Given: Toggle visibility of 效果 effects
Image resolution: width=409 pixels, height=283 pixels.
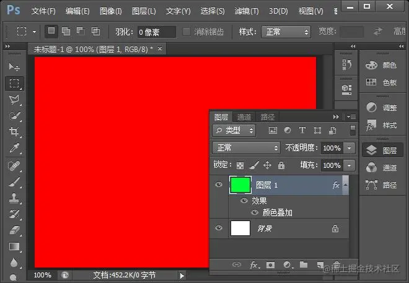Looking at the screenshot, I should click(x=244, y=201).
